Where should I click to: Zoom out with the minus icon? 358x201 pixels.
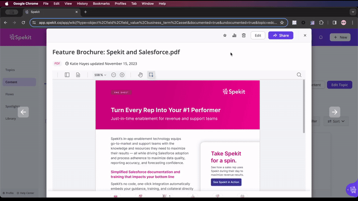[x=114, y=75]
